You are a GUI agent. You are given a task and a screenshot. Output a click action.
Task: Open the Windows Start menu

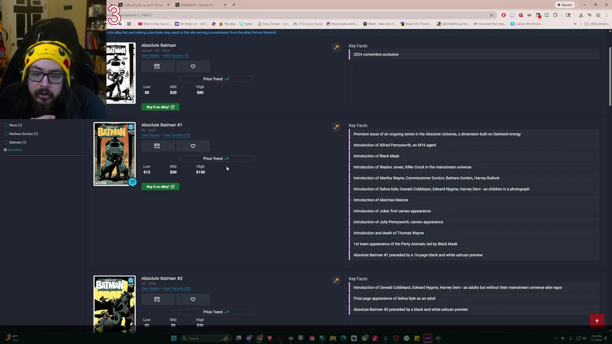(174, 338)
